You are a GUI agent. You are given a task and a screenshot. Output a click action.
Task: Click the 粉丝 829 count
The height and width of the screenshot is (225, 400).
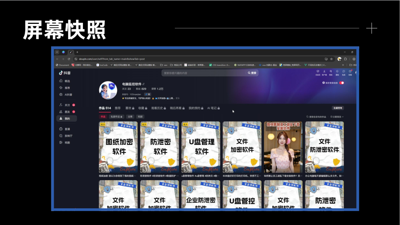pyautogui.click(x=141, y=89)
